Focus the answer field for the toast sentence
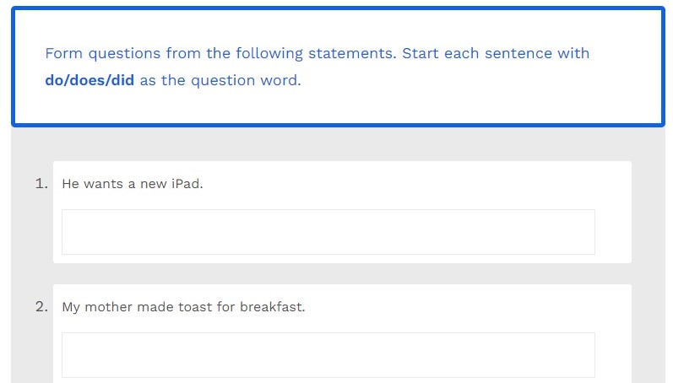673x383 pixels. click(x=328, y=355)
